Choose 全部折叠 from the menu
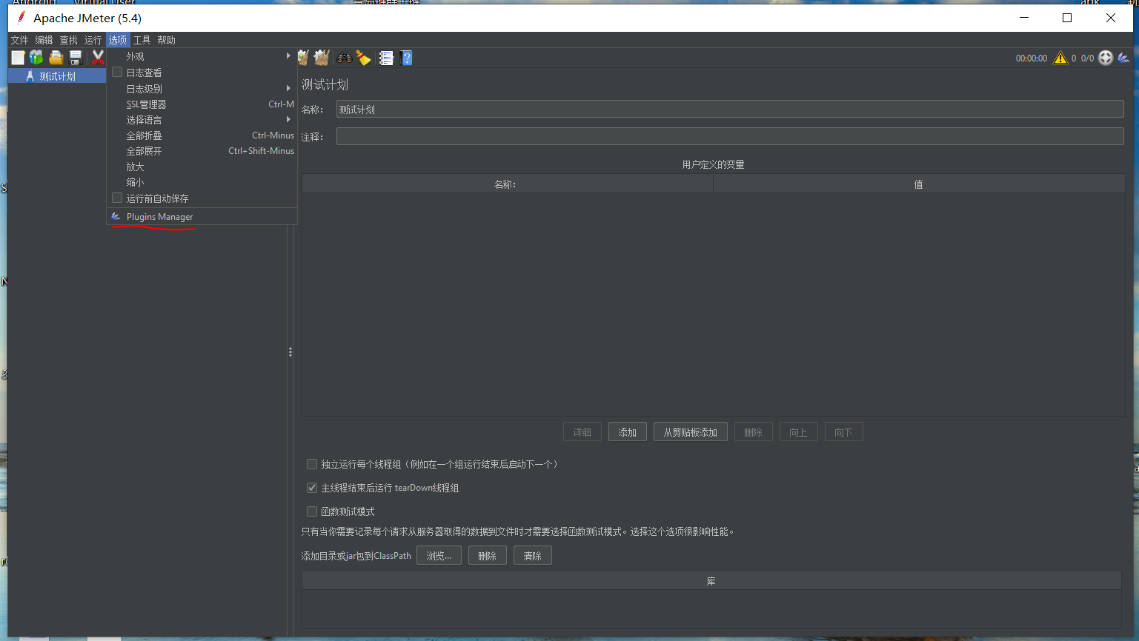This screenshot has height=641, width=1139. [x=202, y=135]
